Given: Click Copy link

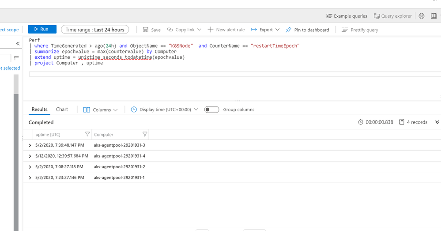Looking at the screenshot, I should pos(181,30).
